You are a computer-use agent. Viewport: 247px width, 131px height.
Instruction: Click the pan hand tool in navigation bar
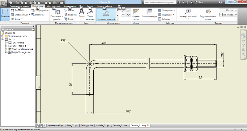coord(243,41)
